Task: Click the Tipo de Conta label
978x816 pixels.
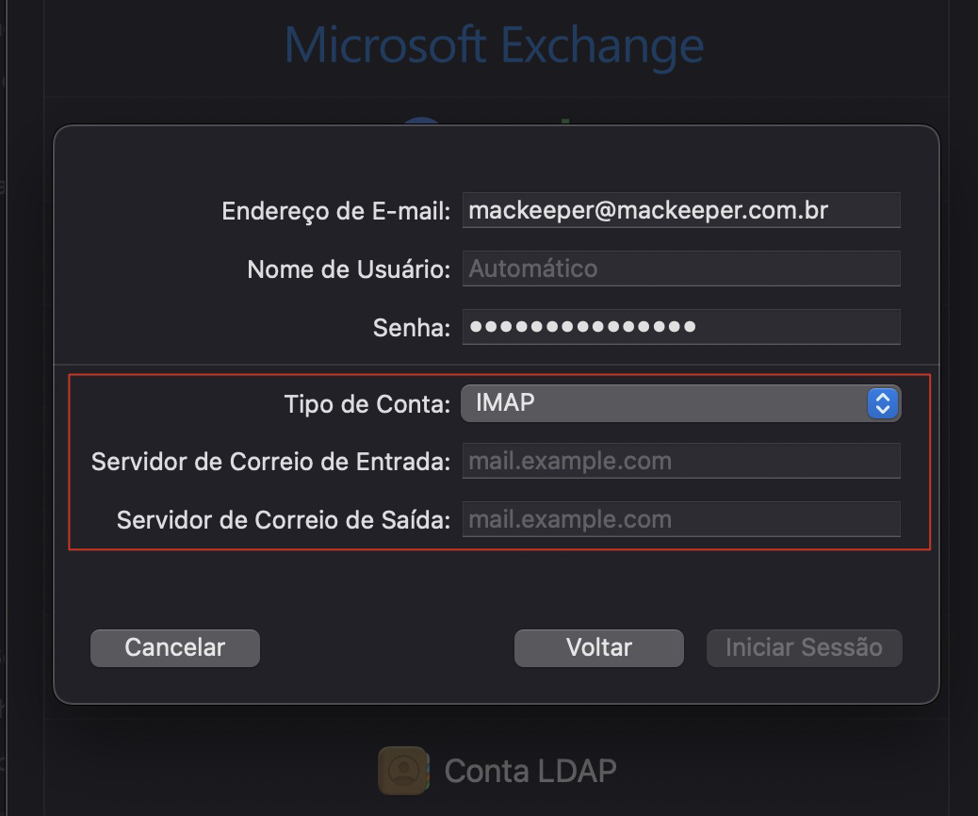Action: point(366,402)
